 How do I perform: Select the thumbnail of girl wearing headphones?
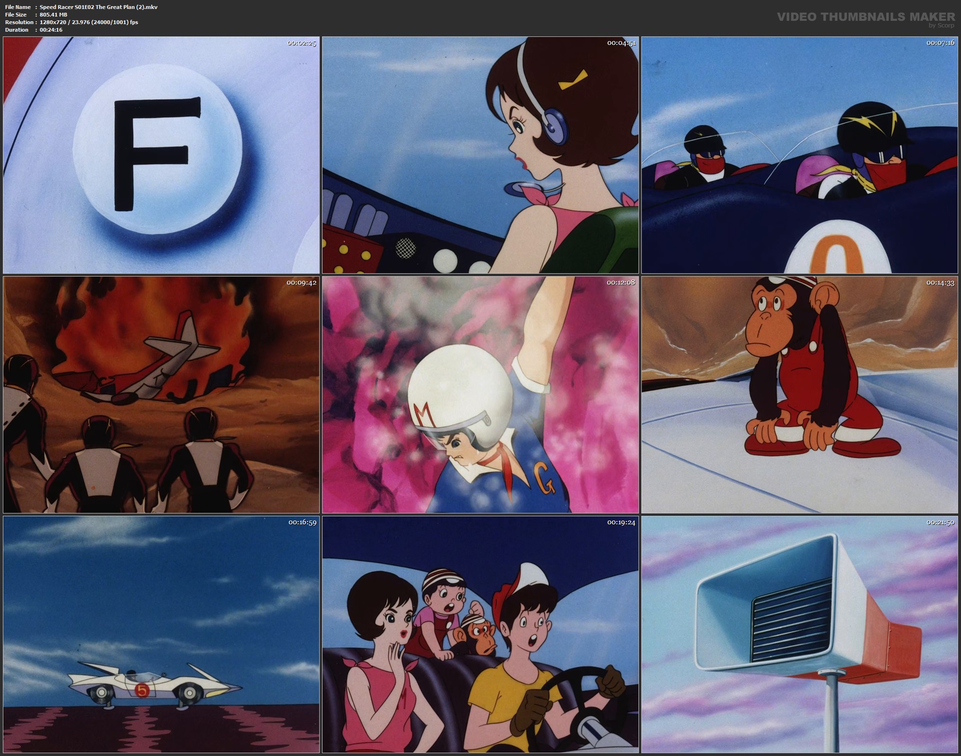[x=480, y=155]
